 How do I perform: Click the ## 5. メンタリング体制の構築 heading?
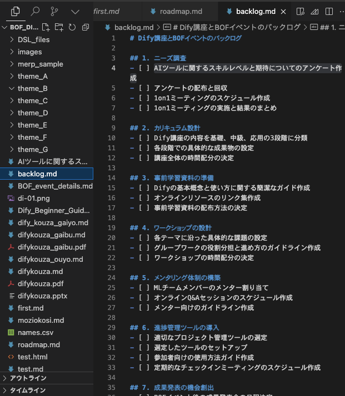[x=176, y=278]
